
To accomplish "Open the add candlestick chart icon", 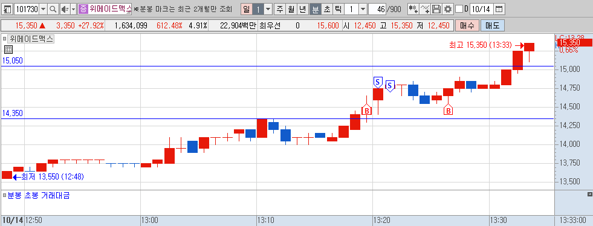I will 413,9.
